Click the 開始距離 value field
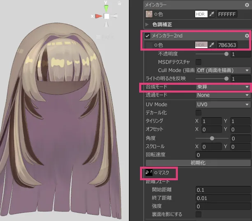 point(223,190)
